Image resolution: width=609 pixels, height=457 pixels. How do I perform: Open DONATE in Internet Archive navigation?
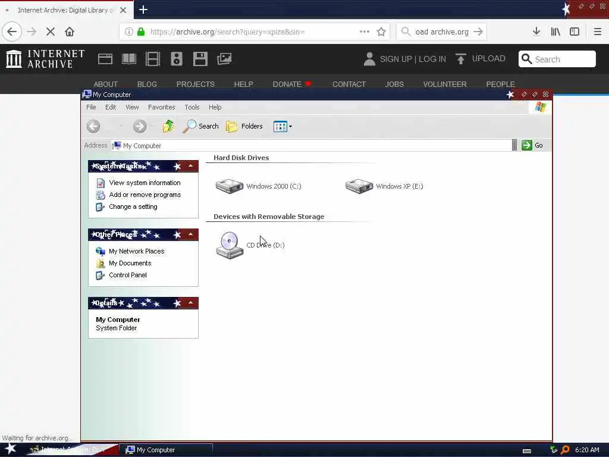tap(287, 84)
